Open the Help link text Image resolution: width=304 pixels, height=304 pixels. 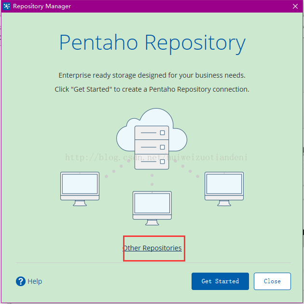click(x=35, y=281)
